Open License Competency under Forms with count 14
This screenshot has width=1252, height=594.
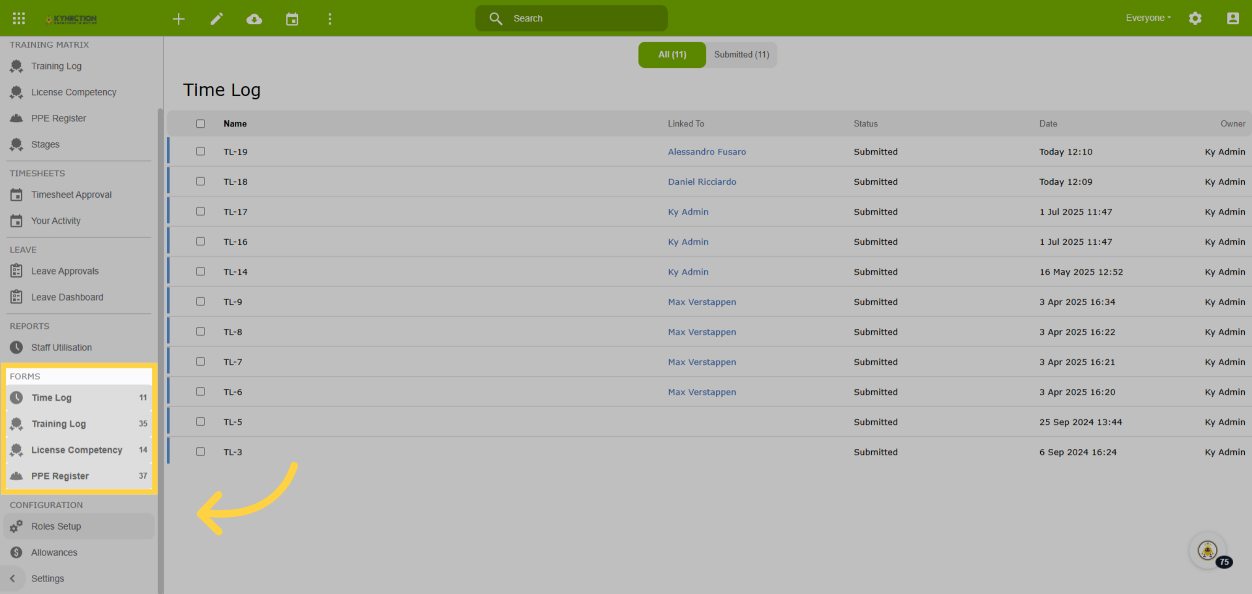tap(79, 450)
